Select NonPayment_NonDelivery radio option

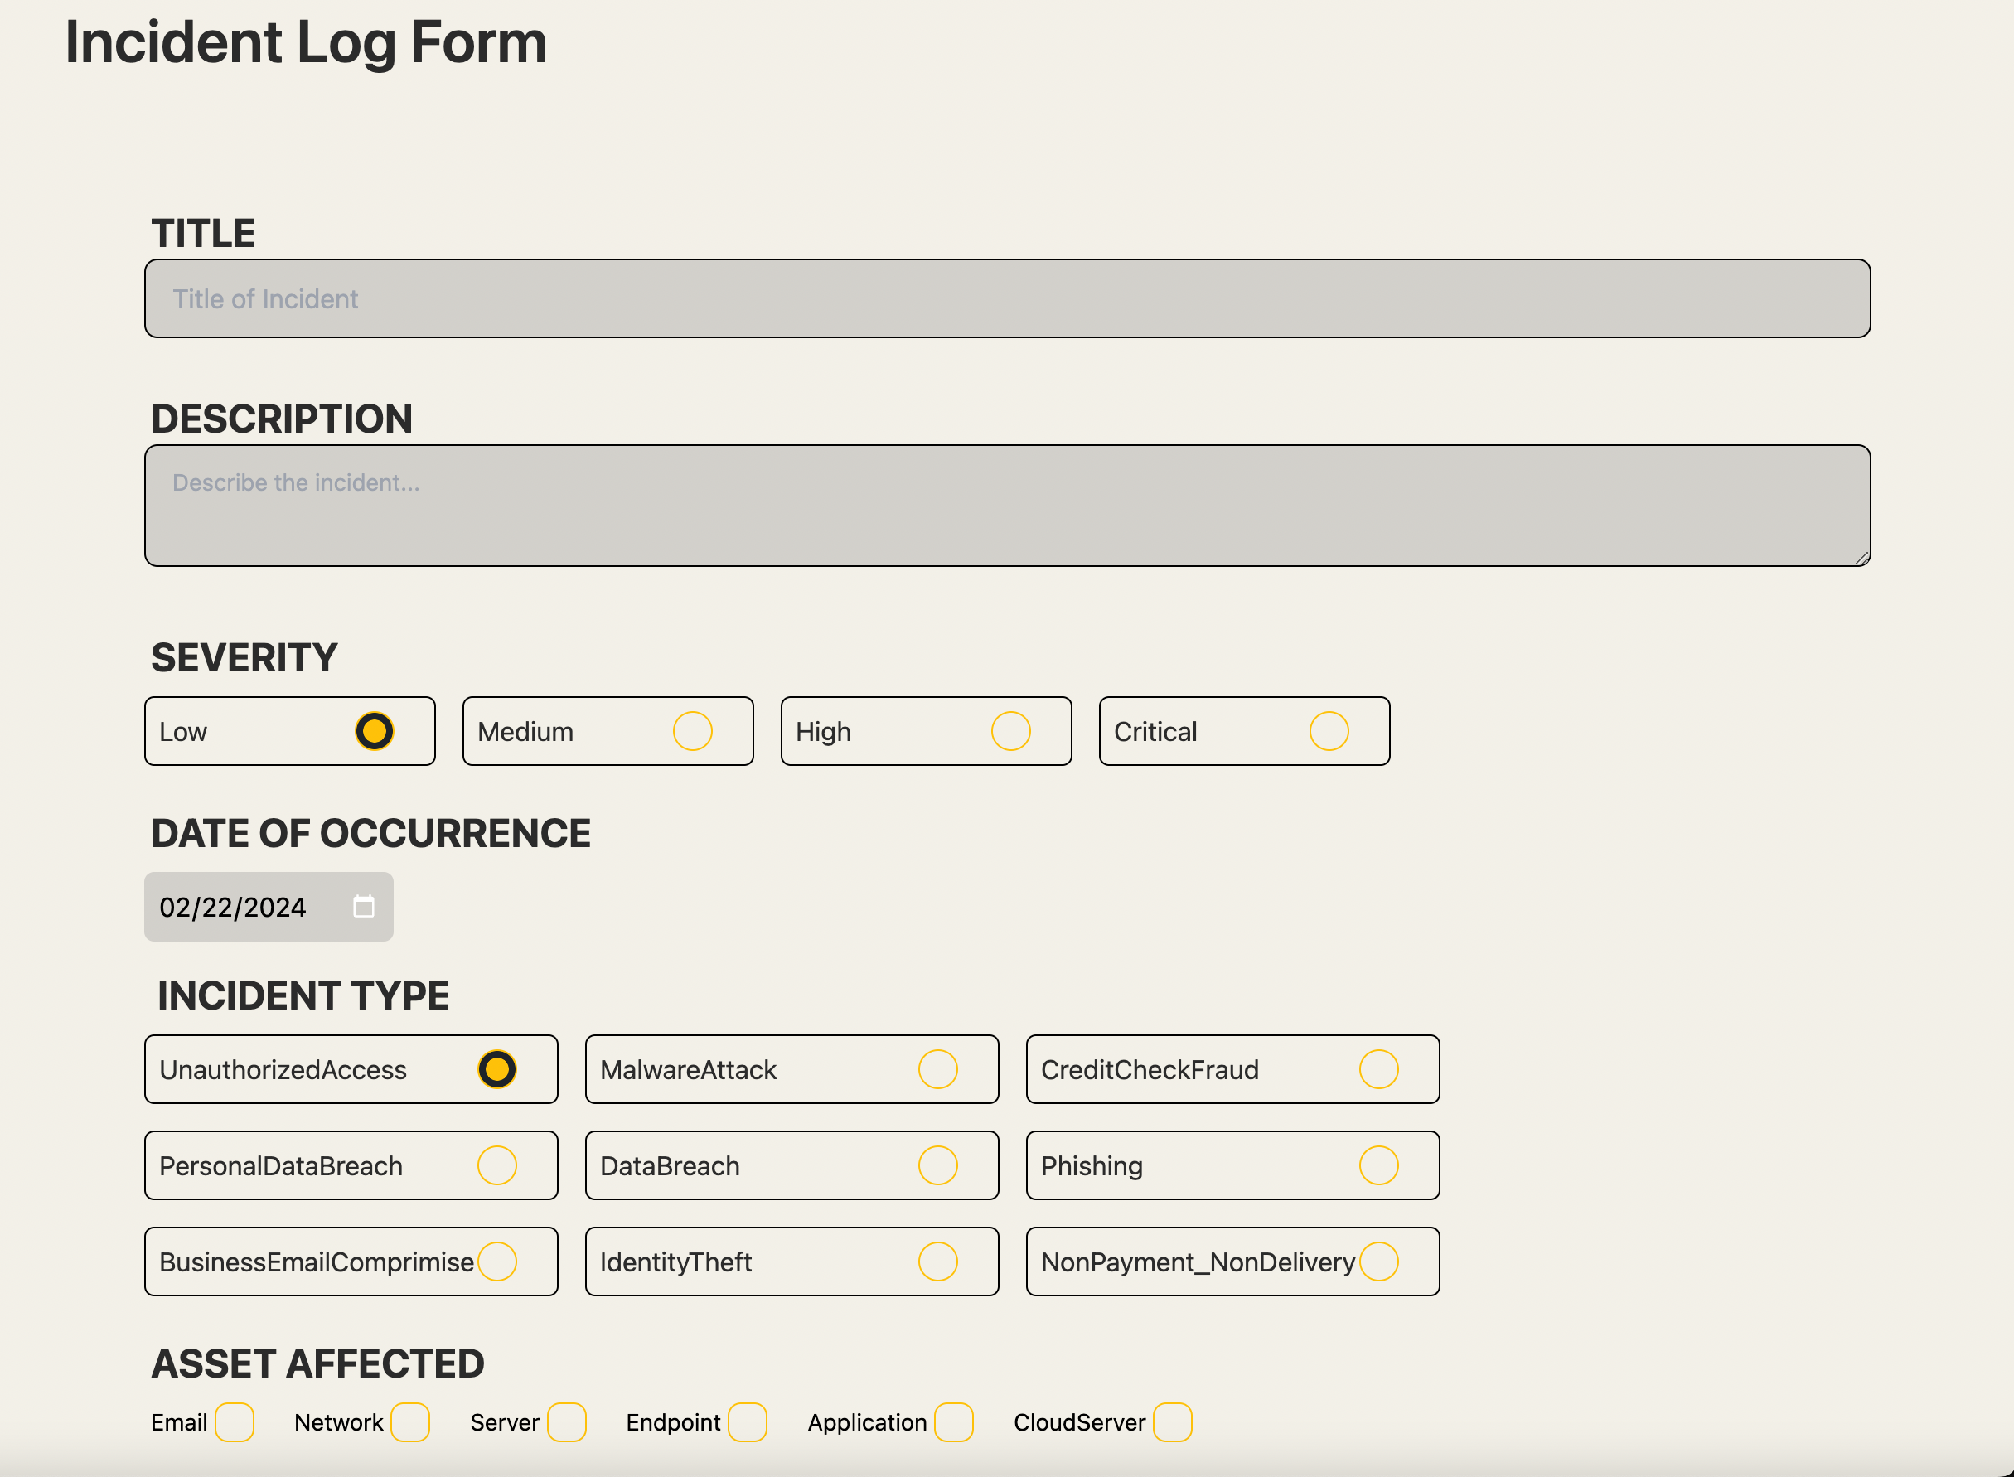1377,1262
